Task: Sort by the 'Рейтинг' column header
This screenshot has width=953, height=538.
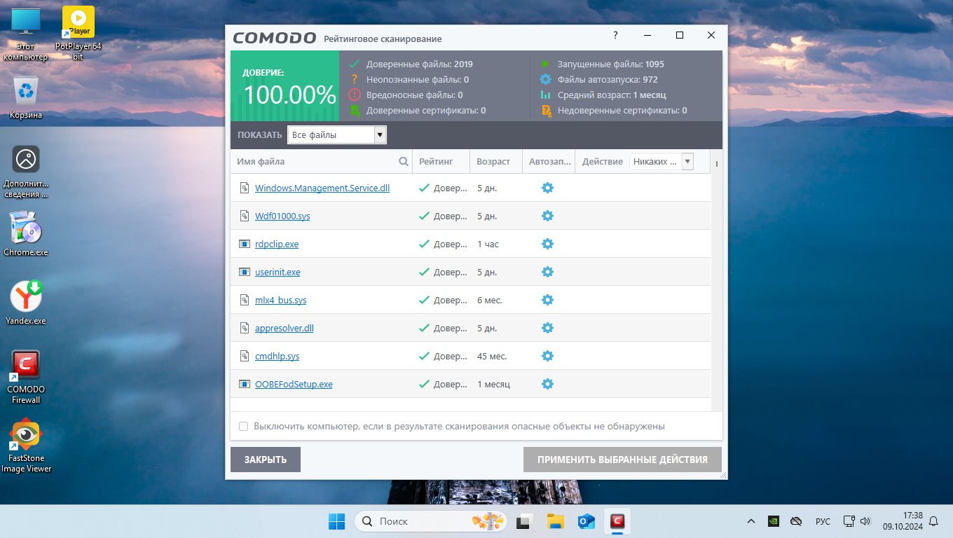Action: 436,162
